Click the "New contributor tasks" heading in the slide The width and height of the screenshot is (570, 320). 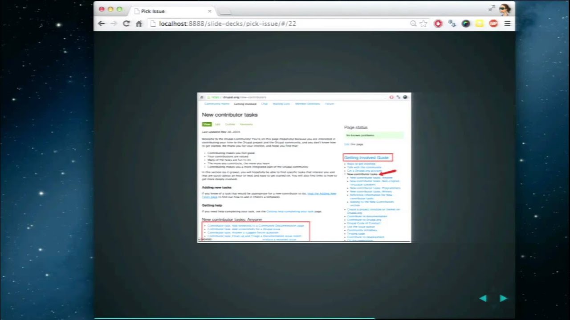click(230, 115)
